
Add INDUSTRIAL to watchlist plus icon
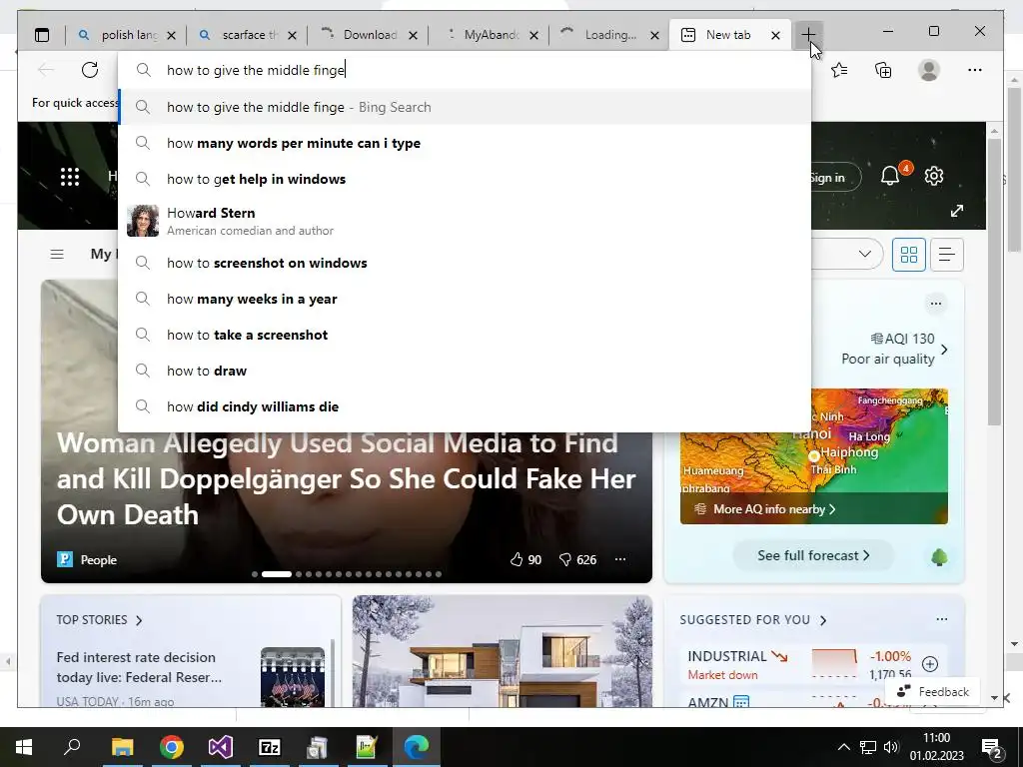coord(930,664)
